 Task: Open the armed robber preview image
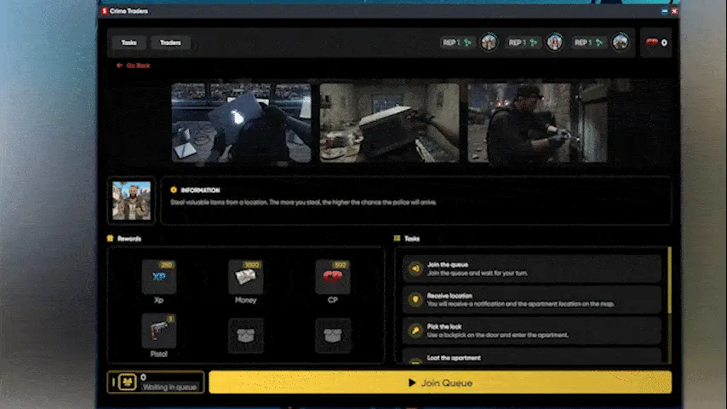click(x=536, y=121)
